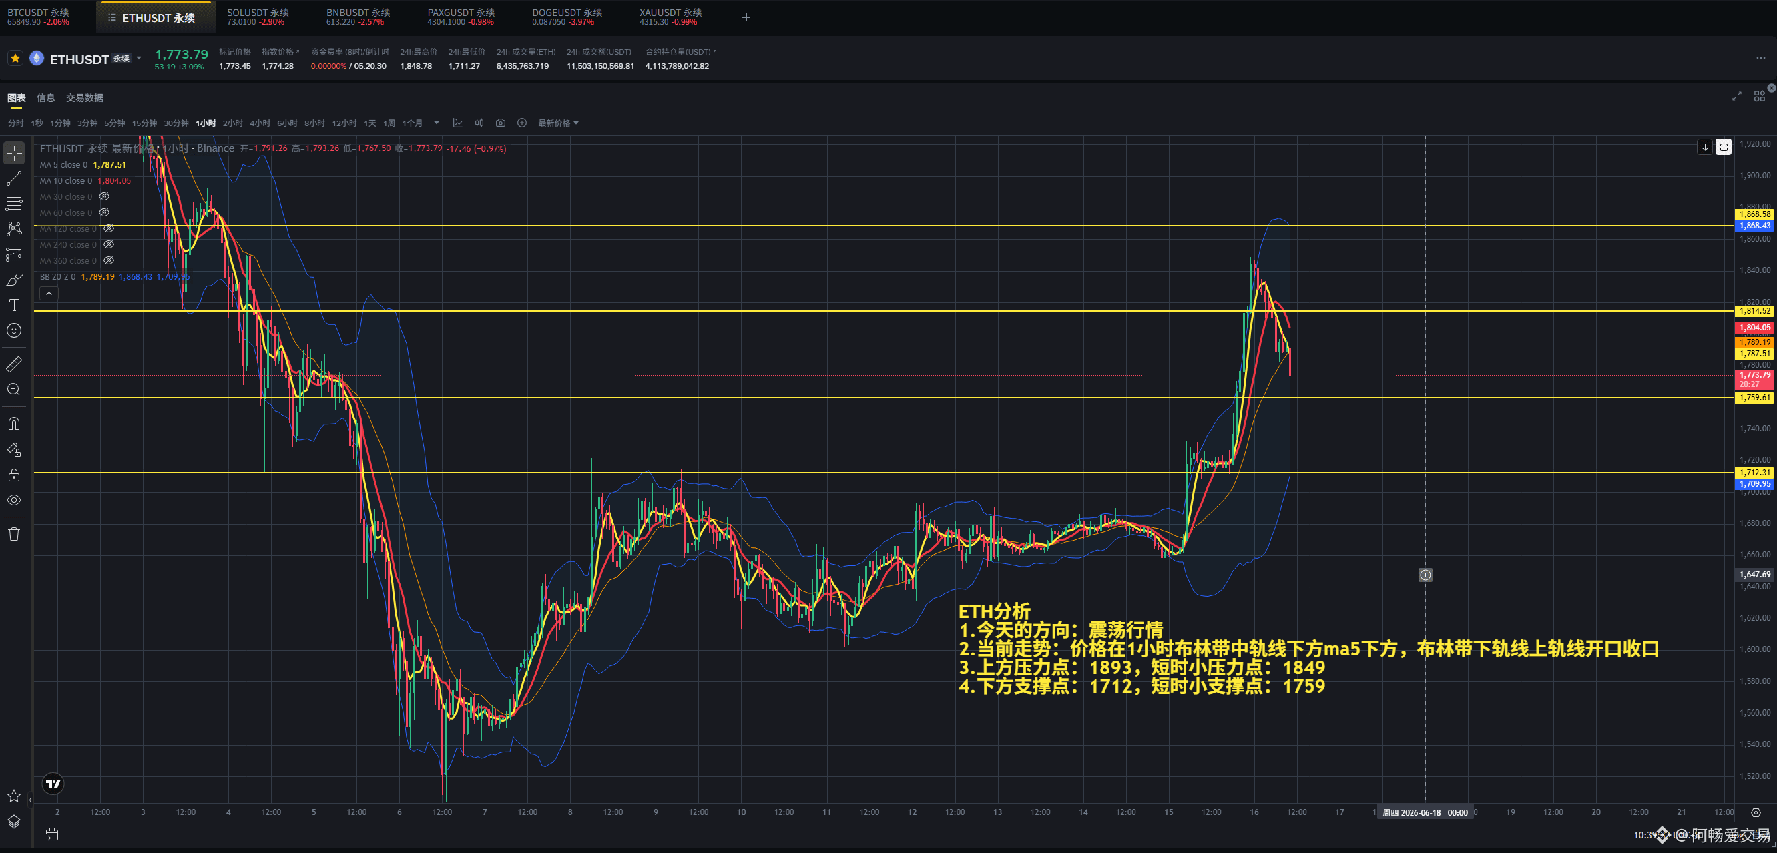Select the 1天 interval
The height and width of the screenshot is (853, 1777).
tap(370, 123)
